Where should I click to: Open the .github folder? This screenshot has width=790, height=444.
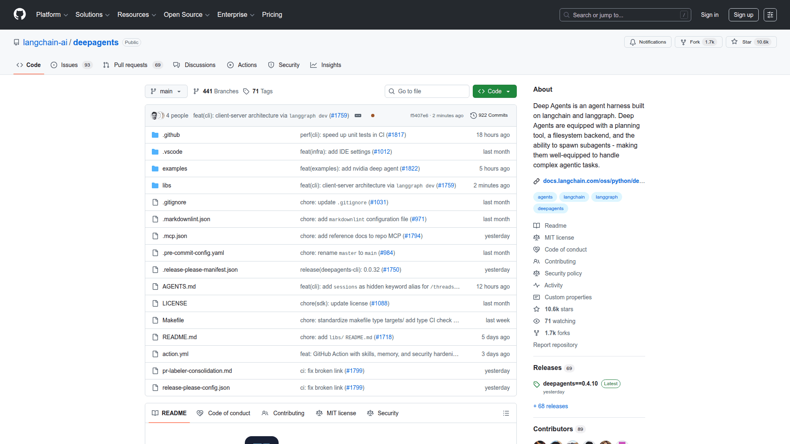click(x=171, y=135)
